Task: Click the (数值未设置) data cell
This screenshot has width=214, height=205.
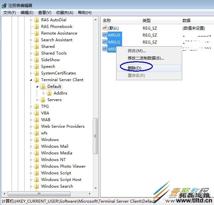Action: click(x=194, y=28)
